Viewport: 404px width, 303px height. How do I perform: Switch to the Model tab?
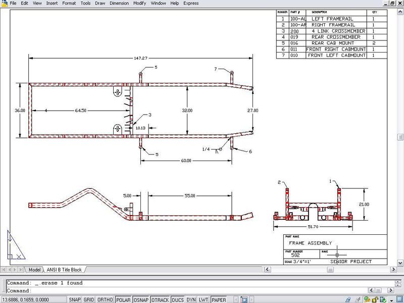[x=34, y=270]
